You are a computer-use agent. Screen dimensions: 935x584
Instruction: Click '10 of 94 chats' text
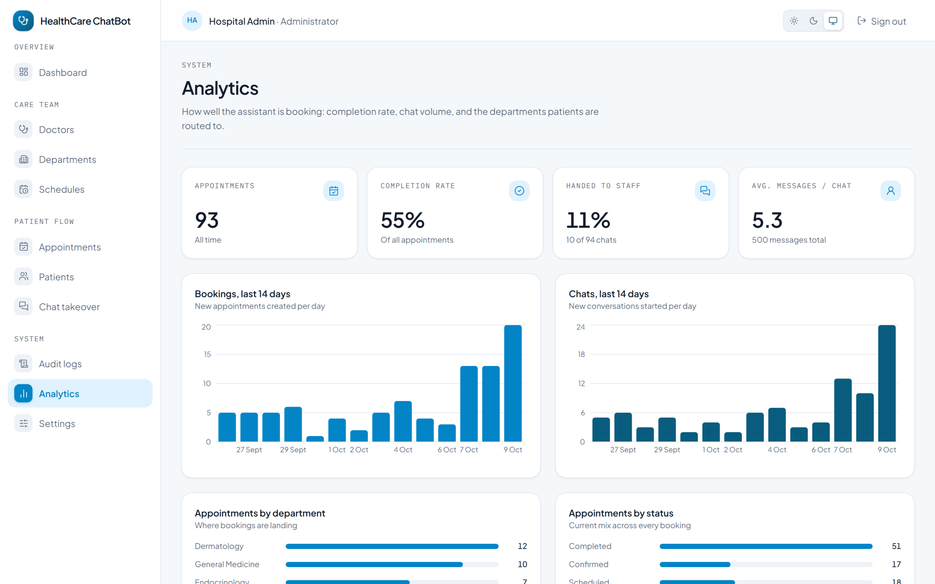(x=591, y=240)
